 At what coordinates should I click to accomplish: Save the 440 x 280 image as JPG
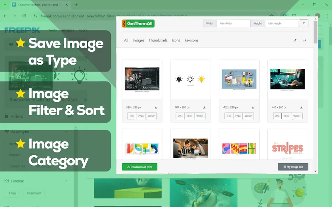(x=277, y=116)
